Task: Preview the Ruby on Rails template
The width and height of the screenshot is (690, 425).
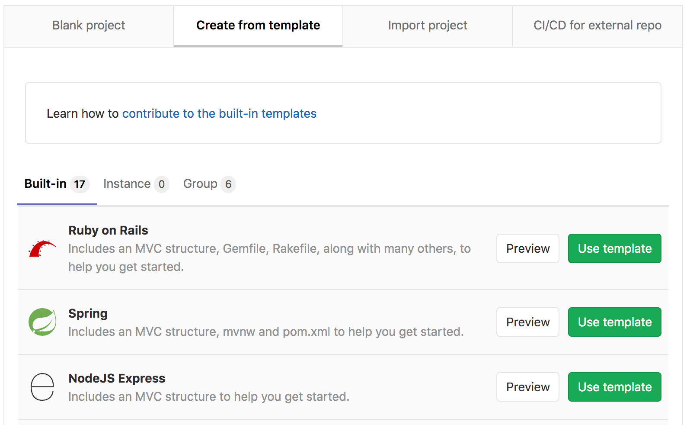Action: click(x=527, y=248)
